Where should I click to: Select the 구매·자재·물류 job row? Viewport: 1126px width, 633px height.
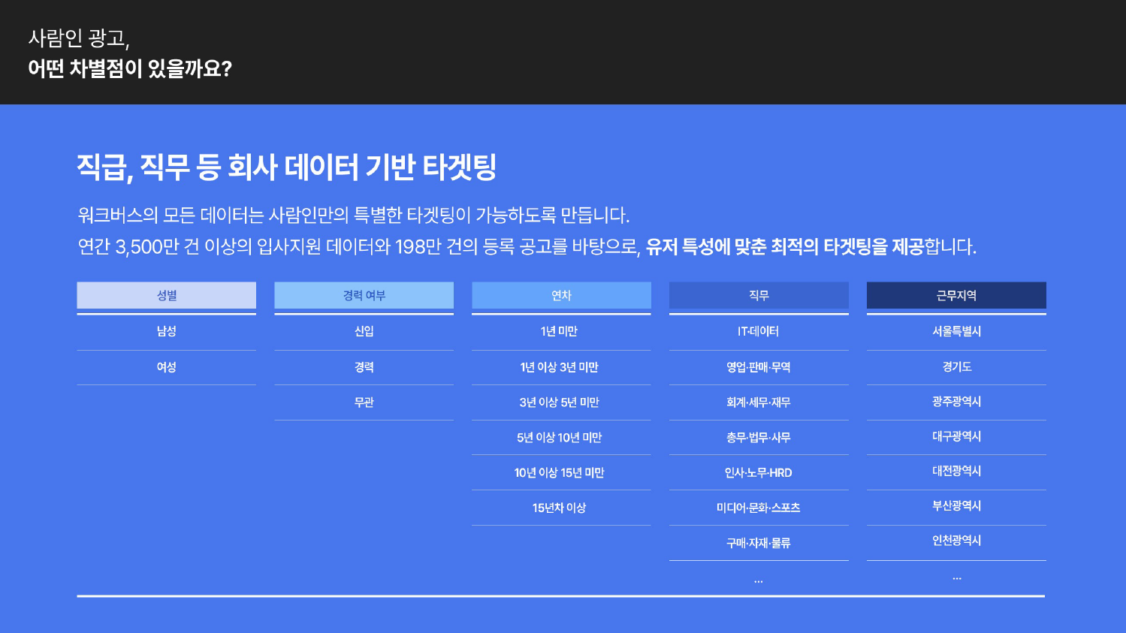coord(759,543)
